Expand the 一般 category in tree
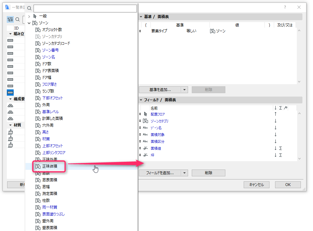 [x=29, y=16]
